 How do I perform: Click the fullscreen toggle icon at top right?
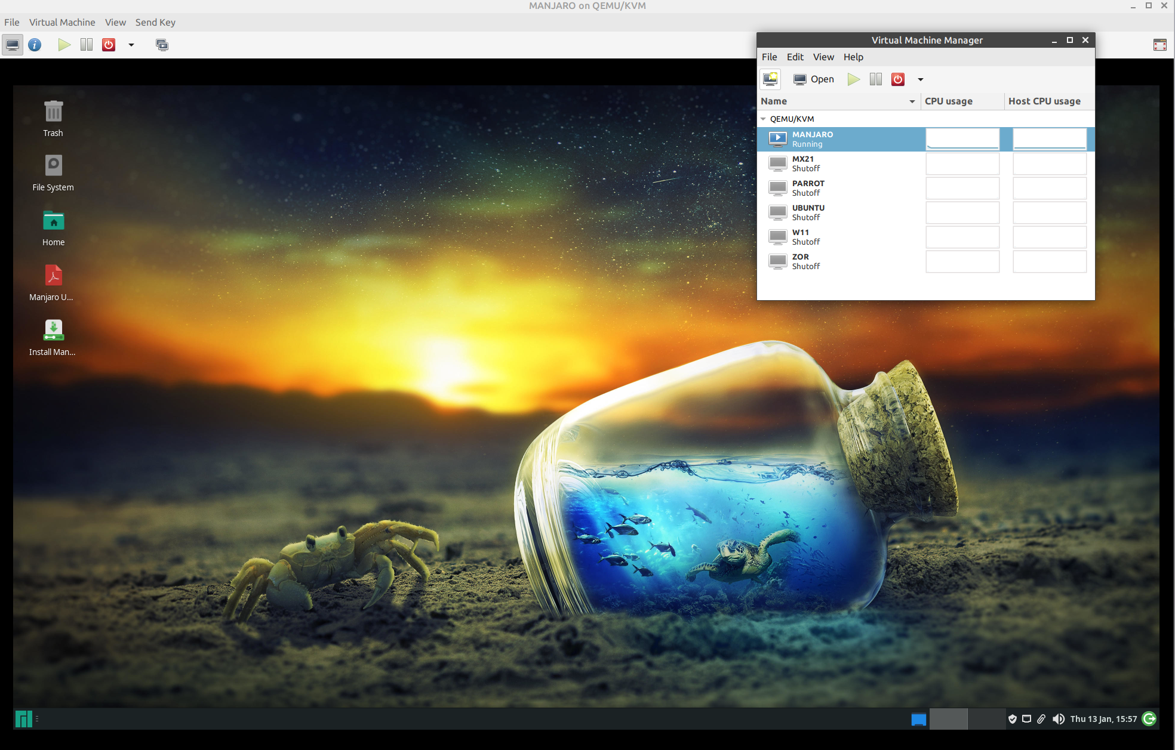point(1159,45)
